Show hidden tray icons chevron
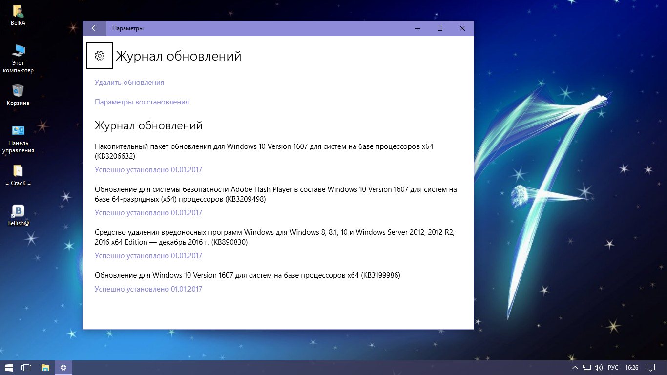 (x=575, y=367)
